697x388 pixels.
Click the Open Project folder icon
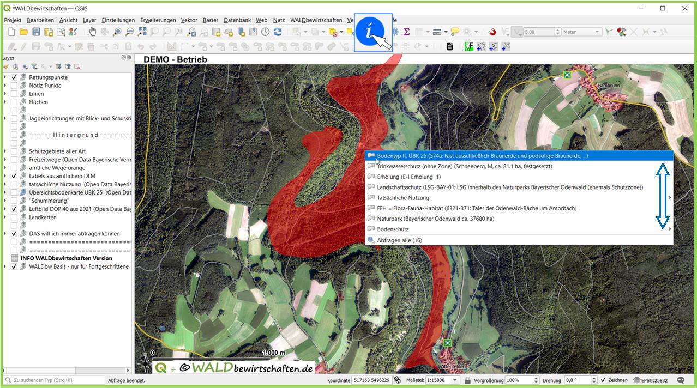click(x=23, y=32)
